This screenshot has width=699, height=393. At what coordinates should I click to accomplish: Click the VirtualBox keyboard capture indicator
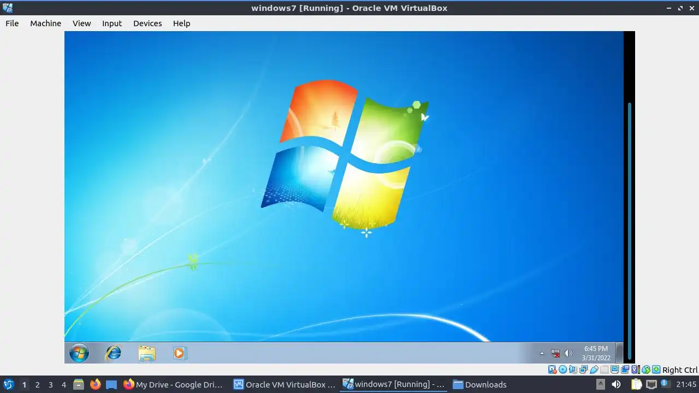pos(656,370)
